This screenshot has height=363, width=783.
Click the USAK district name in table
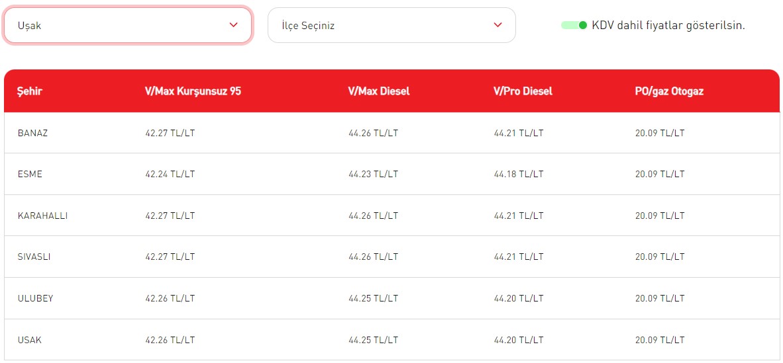(29, 340)
